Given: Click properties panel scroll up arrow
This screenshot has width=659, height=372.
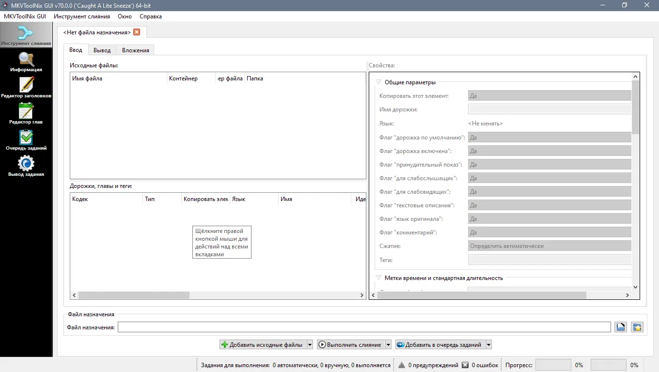Looking at the screenshot, I should [x=635, y=77].
